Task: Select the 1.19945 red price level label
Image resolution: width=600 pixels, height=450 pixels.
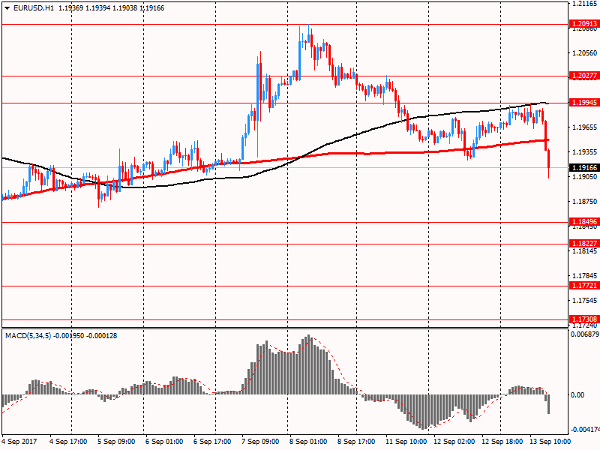Action: coord(584,102)
